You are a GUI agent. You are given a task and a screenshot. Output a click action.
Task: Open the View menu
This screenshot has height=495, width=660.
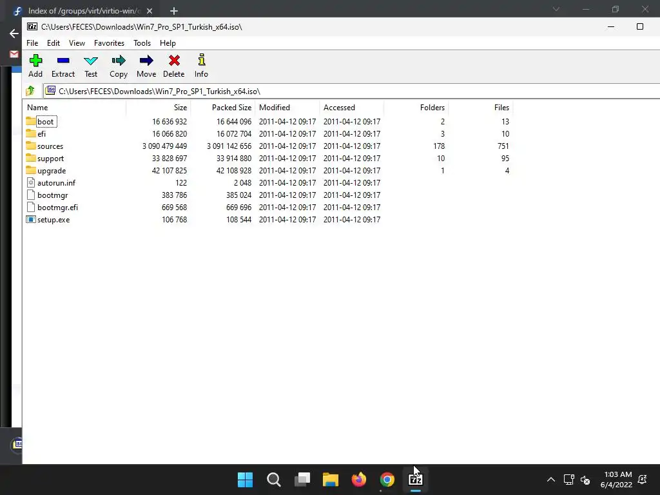point(77,43)
